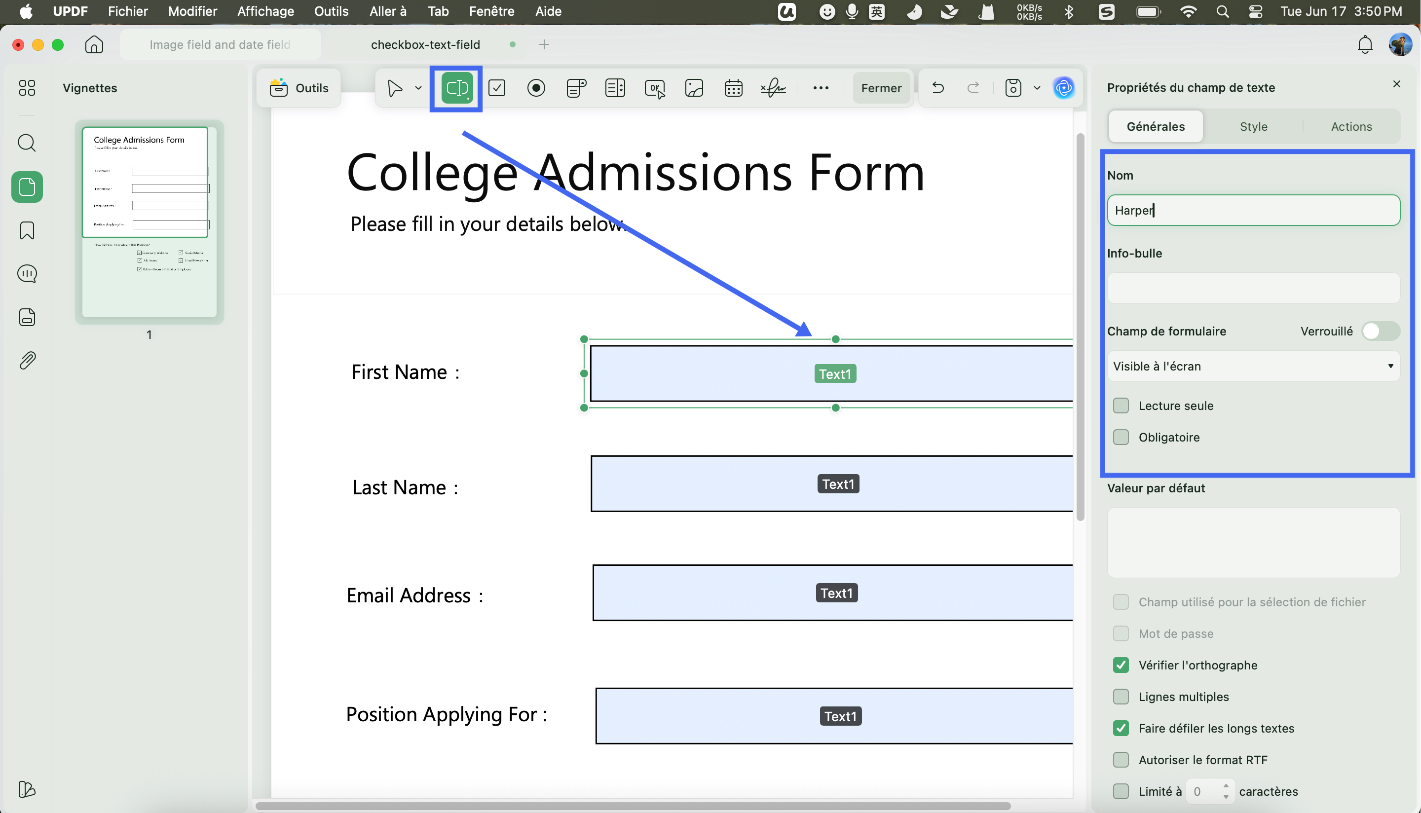Uncheck Faire défiler les longs textes
Screen dimensions: 1421x813
coord(1121,728)
